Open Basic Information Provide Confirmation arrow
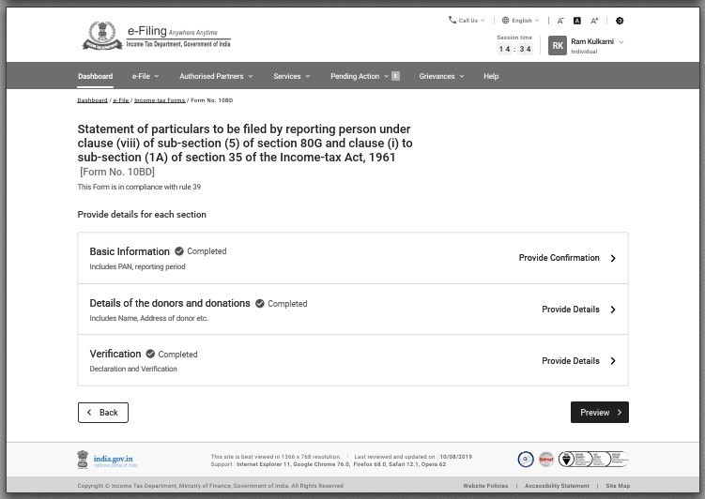Image resolution: width=705 pixels, height=499 pixels. tap(613, 258)
